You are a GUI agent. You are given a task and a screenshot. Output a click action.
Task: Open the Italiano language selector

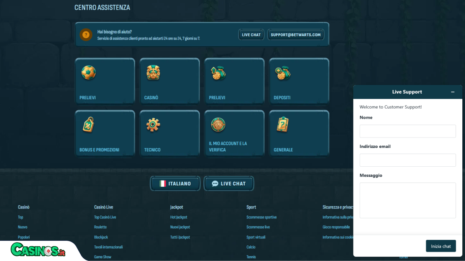tap(175, 184)
